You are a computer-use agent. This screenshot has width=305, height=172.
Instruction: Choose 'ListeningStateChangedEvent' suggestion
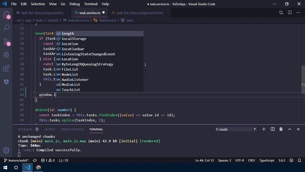[100, 54]
